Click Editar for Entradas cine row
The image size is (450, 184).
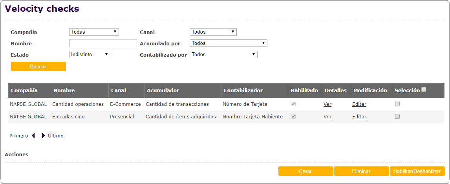359,117
